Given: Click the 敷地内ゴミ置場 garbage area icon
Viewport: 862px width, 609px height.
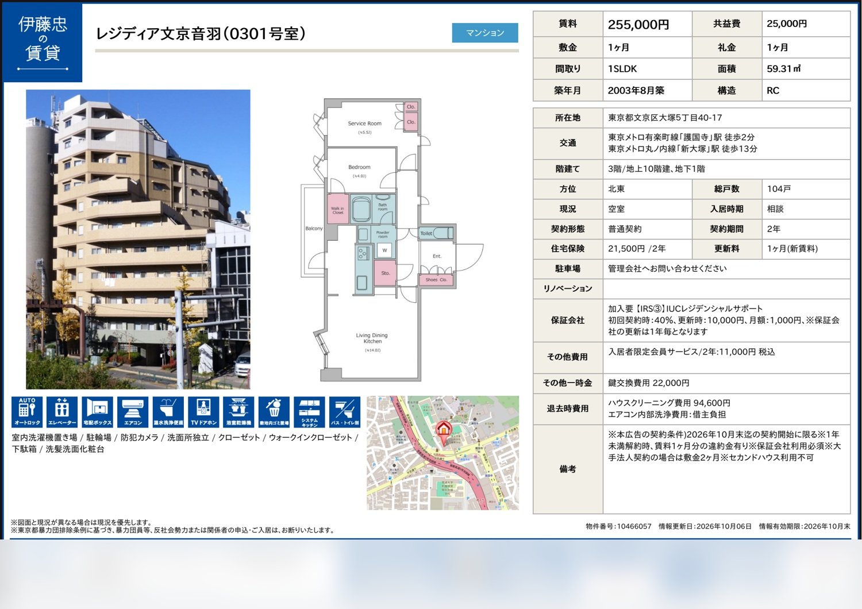Looking at the screenshot, I should pyautogui.click(x=274, y=412).
